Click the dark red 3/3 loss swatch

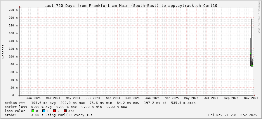65,111
